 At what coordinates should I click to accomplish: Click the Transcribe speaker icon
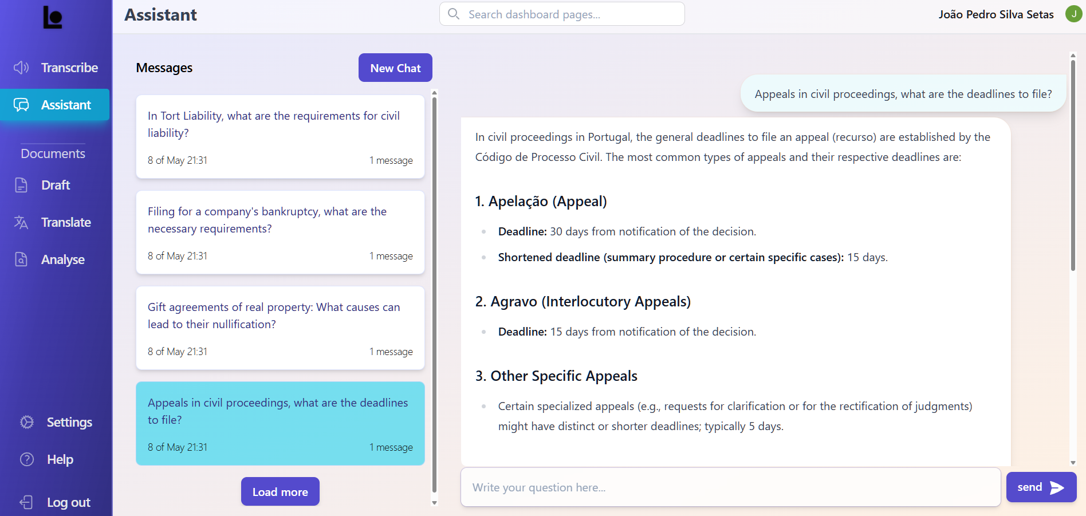pos(21,68)
